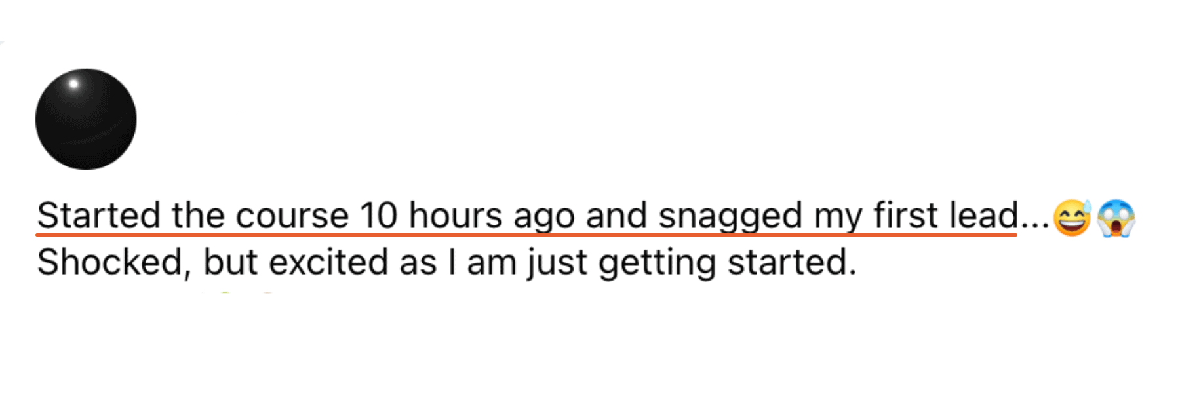Click the screaming face emoji
The image size is (1180, 409).
tap(1116, 218)
